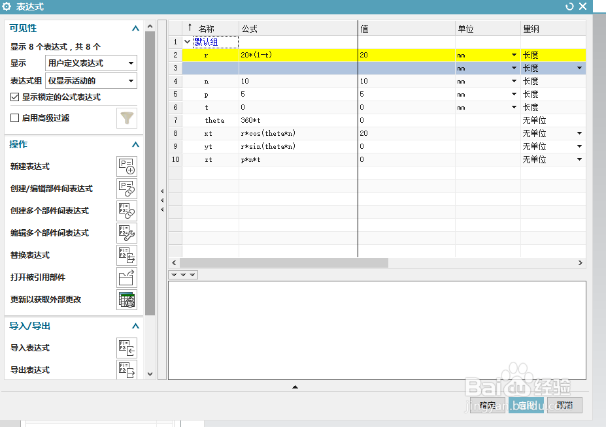The image size is (606, 427).
Task: Click the 导入表达式 label
Action: [x=30, y=348]
